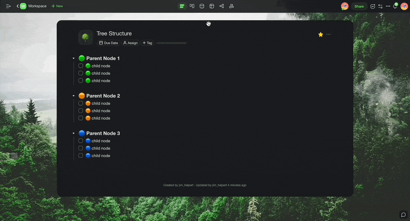Click the activity chart icon beside Share
This screenshot has width=410, height=221.
pyautogui.click(x=373, y=6)
